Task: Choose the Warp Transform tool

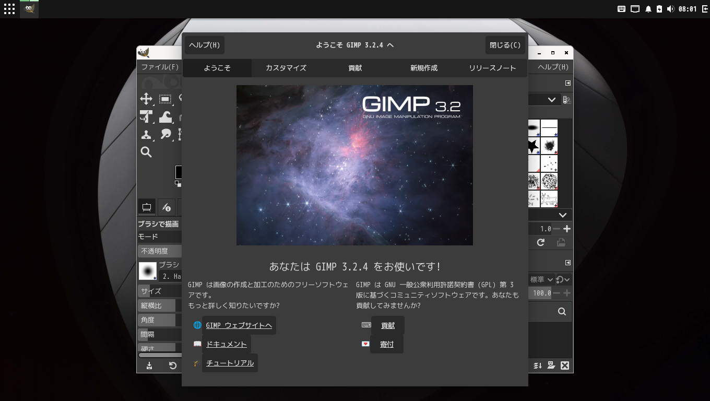Action: (165, 117)
